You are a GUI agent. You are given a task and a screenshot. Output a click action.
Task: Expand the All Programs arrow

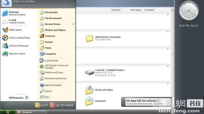(x=27, y=97)
